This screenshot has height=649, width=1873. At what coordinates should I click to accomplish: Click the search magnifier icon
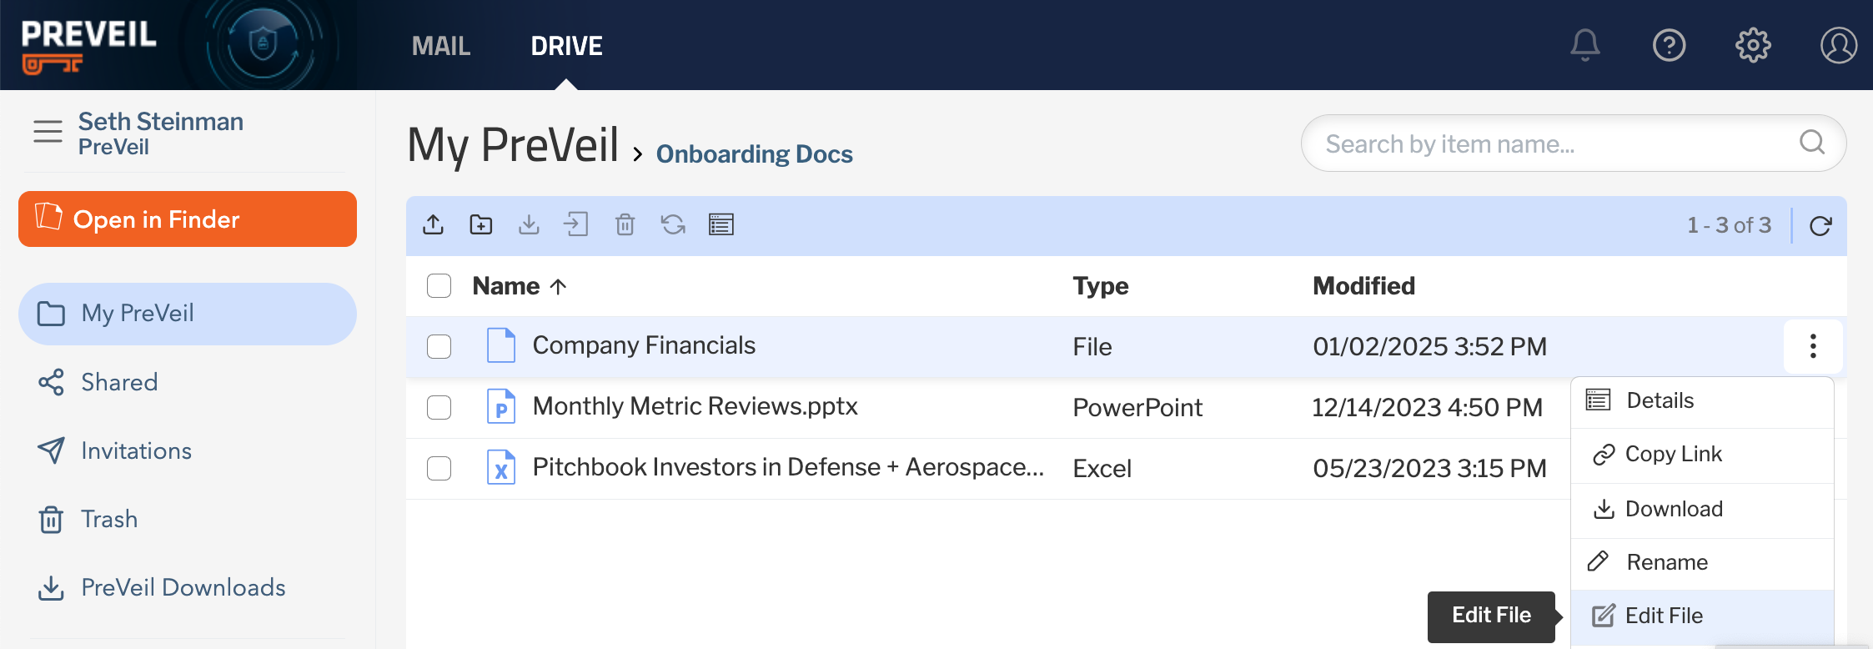click(1811, 143)
